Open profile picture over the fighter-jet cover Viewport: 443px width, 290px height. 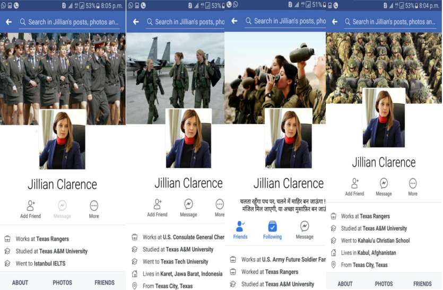pyautogui.click(x=188, y=138)
